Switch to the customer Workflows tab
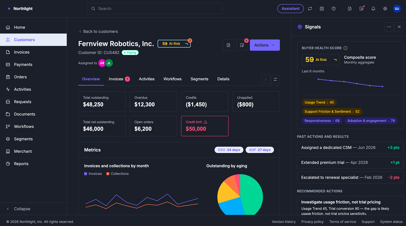 (173, 79)
